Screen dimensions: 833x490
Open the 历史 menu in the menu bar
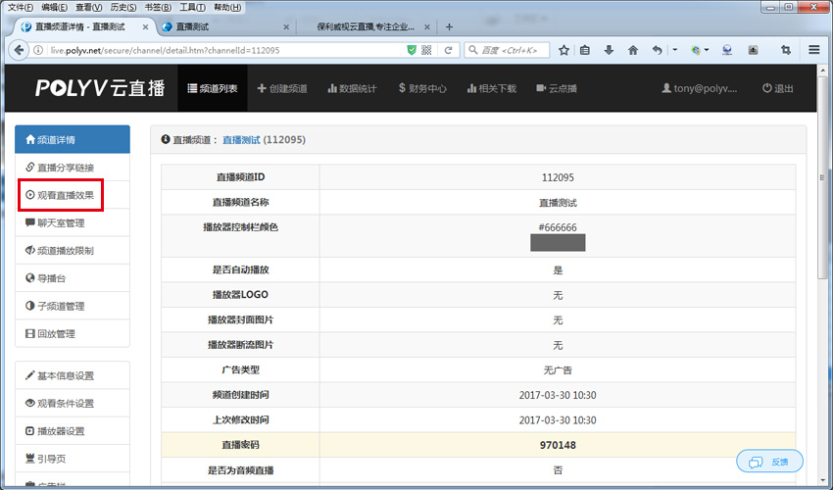(122, 7)
